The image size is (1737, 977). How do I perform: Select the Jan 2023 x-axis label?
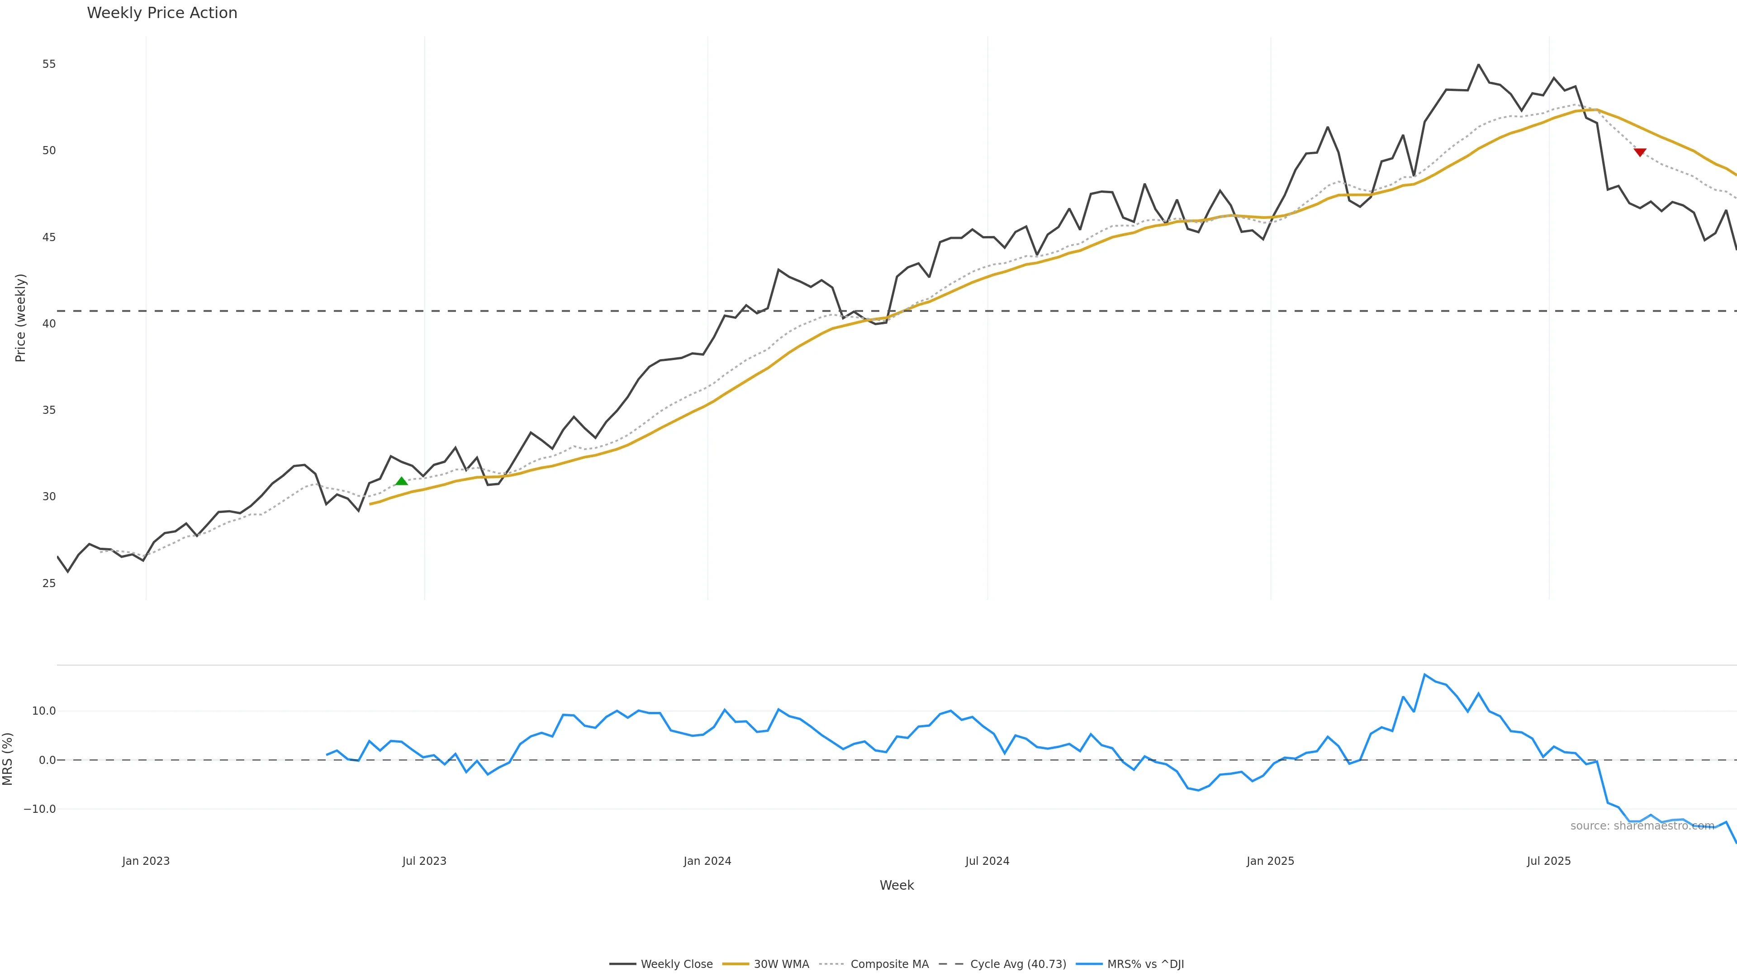pos(146,861)
